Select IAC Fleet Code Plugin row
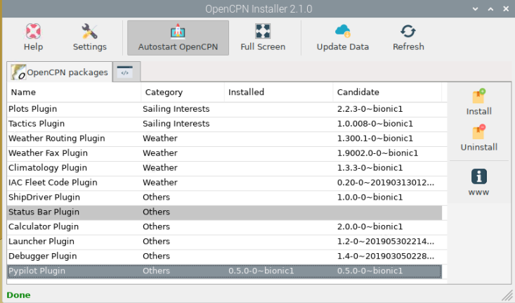 [225, 183]
